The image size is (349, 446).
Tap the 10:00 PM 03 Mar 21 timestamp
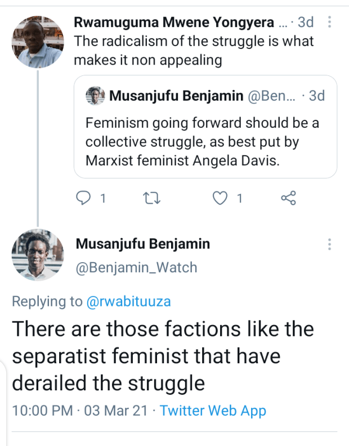tap(80, 410)
